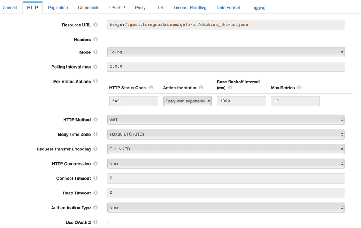The width and height of the screenshot is (361, 228).
Task: Open the Body Time Zone dropdown
Action: click(x=225, y=134)
